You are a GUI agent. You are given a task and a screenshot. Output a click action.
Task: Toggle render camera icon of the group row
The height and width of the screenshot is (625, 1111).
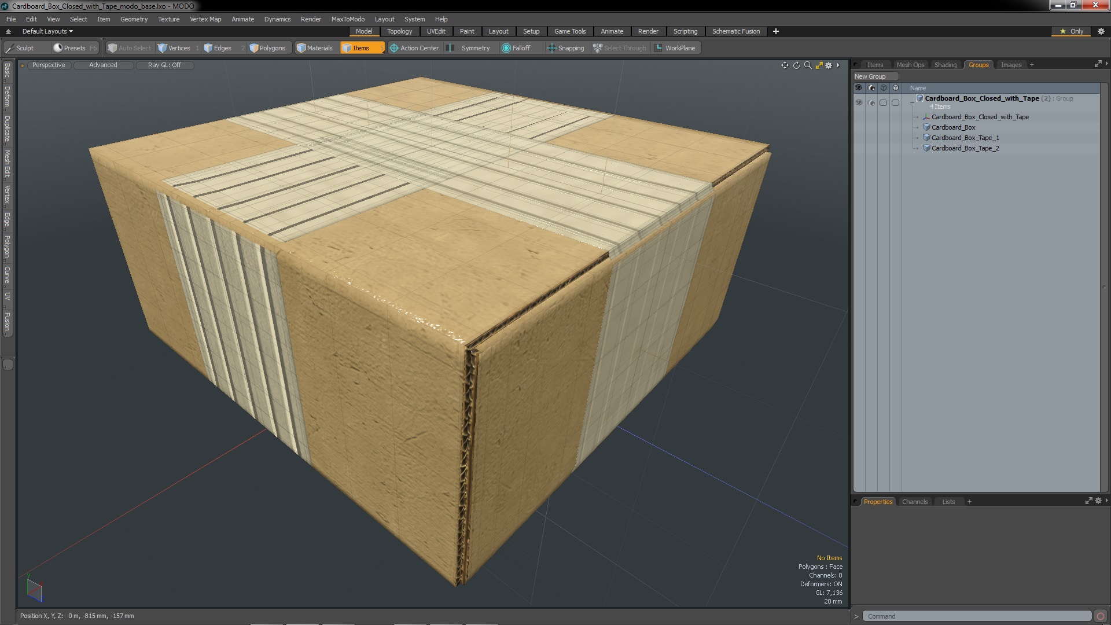pyautogui.click(x=871, y=102)
